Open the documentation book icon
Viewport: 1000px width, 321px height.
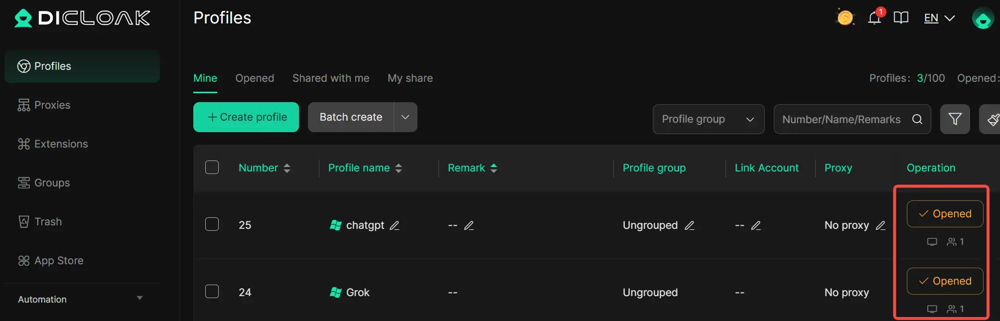tap(901, 18)
